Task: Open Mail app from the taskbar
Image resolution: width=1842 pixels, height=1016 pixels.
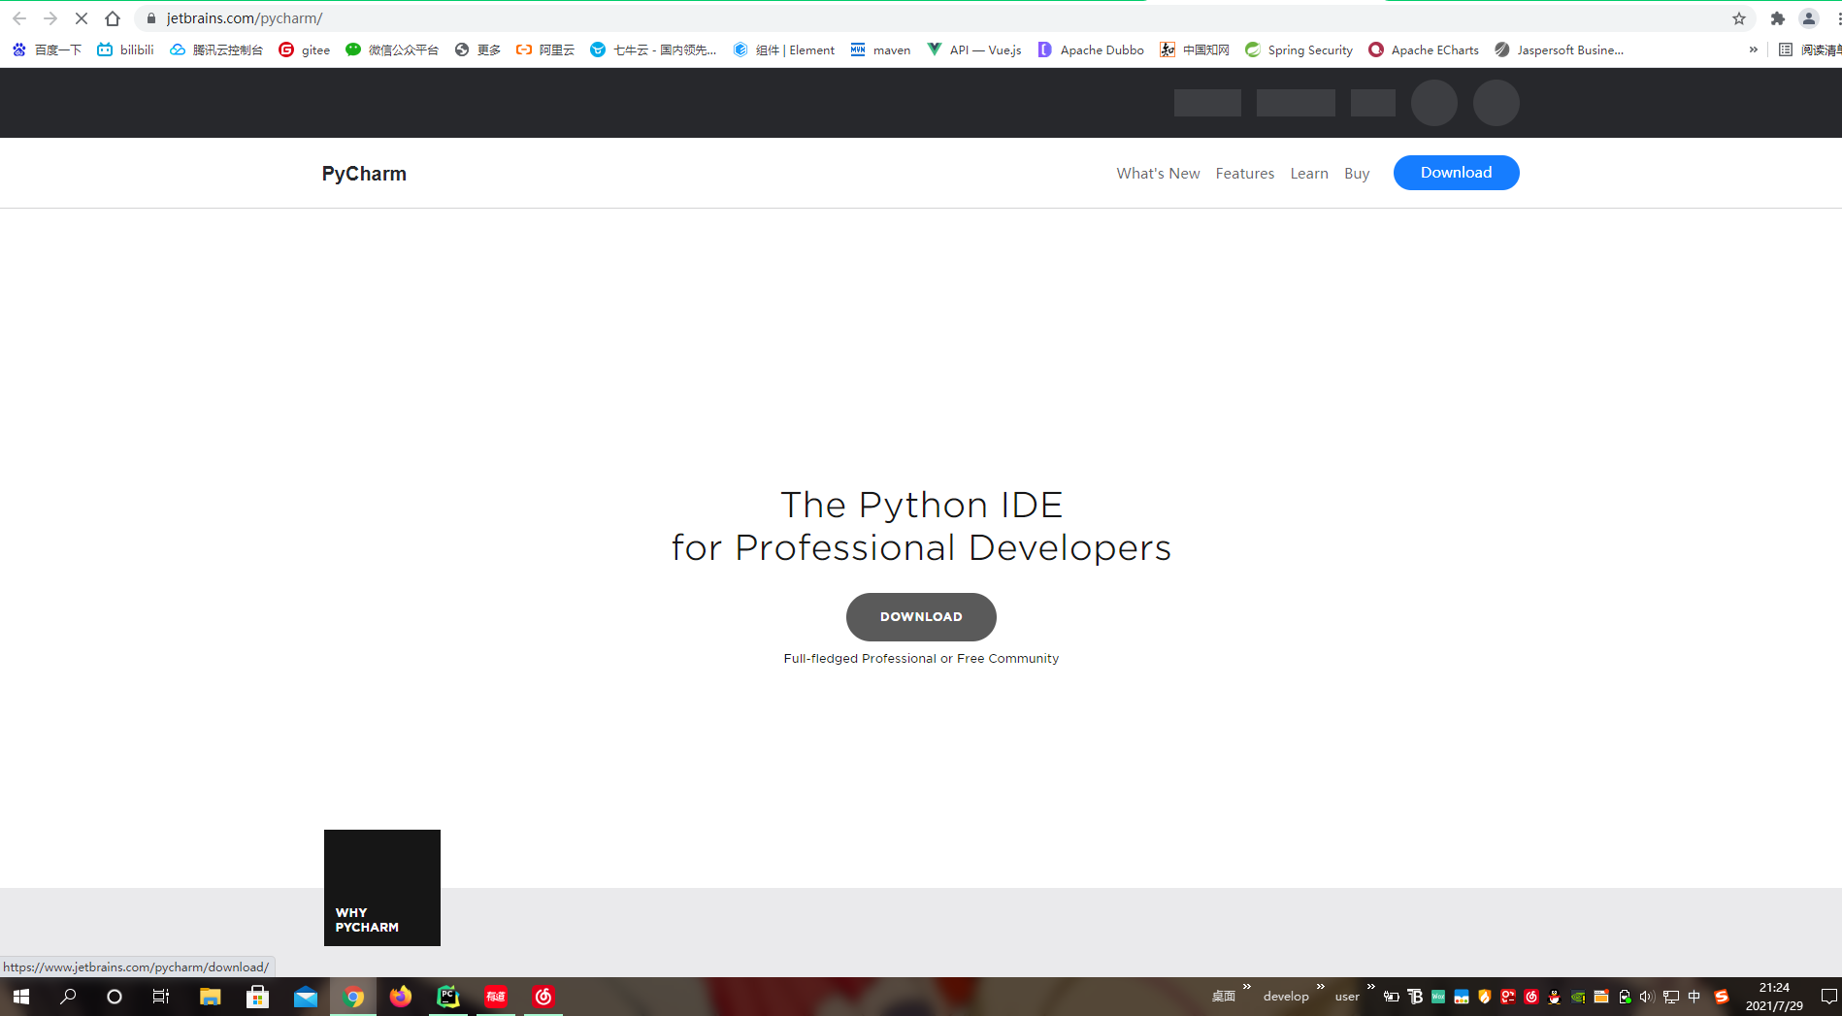Action: [306, 997]
